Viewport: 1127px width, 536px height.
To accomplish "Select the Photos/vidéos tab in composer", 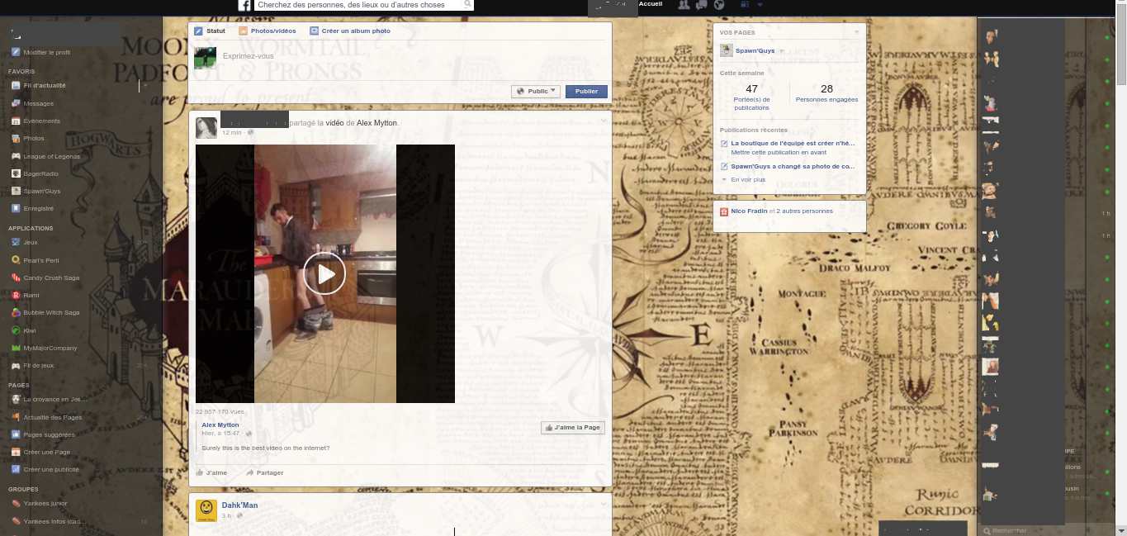I will 268,31.
